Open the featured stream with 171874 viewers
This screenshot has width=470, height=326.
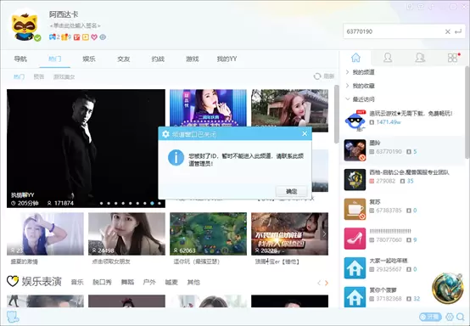click(86, 149)
